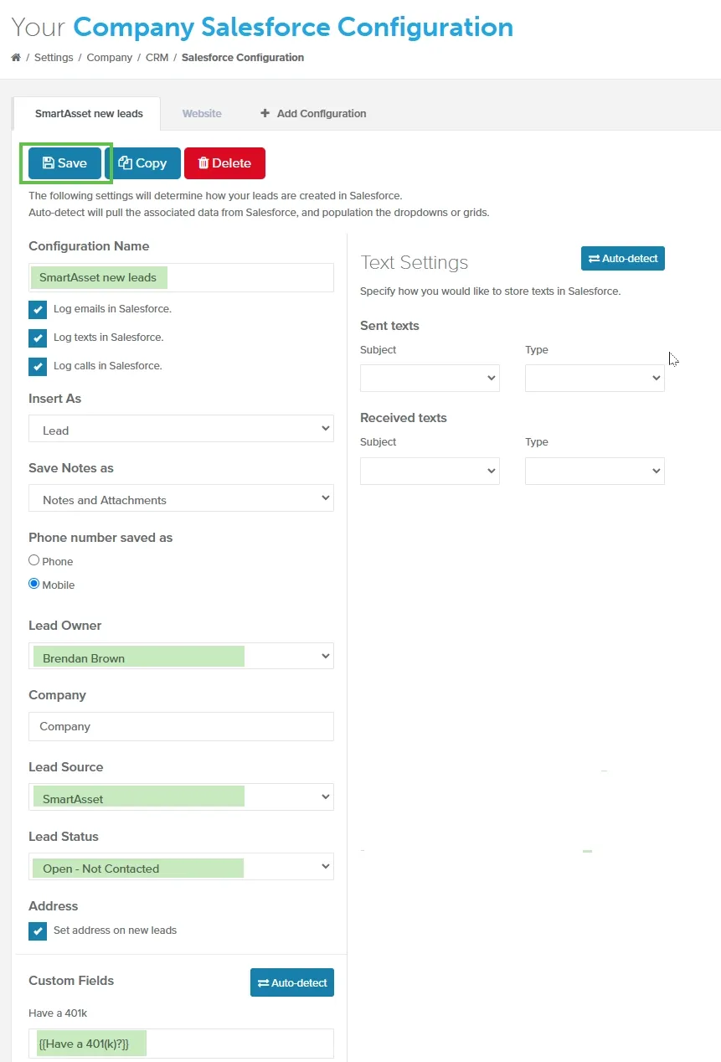The width and height of the screenshot is (721, 1062).
Task: Click the home icon in breadcrumb
Action: 16,58
